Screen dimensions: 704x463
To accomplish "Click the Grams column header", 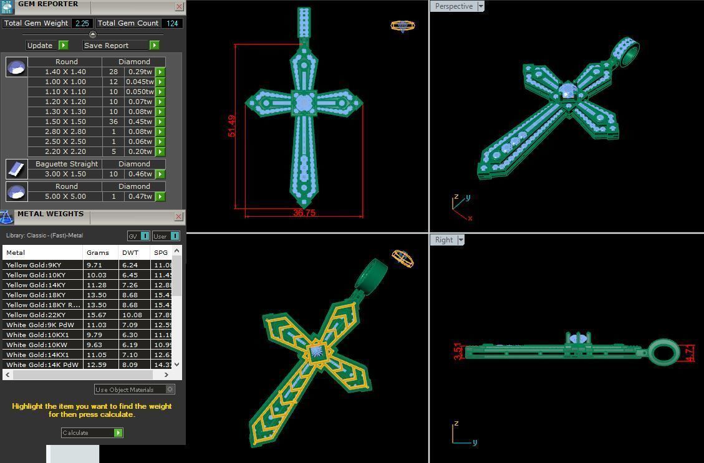I will tap(100, 252).
